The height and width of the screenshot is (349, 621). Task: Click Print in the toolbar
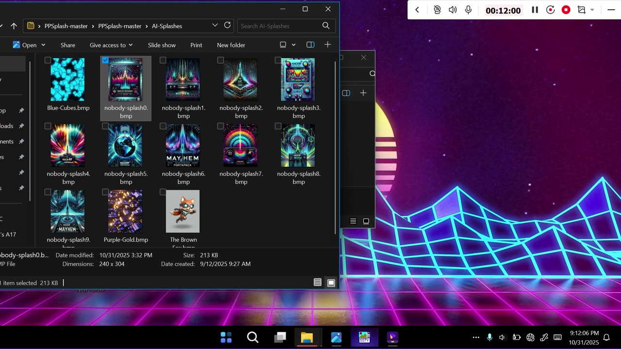pos(196,45)
